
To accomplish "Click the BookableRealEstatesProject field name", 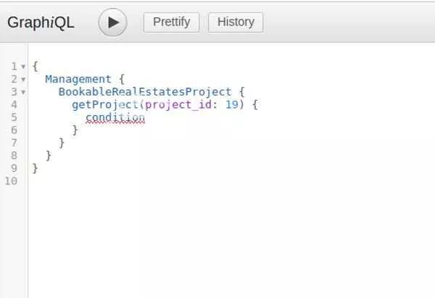I will point(145,92).
